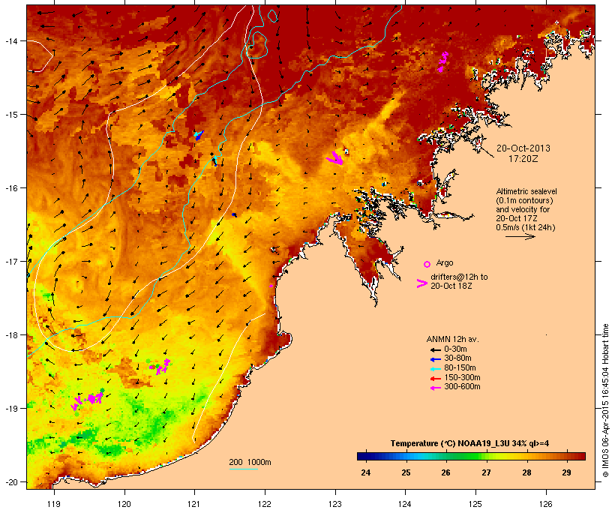Click the longitude axis label 119
Image resolution: width=615 pixels, height=510 pixels.
tap(54, 504)
